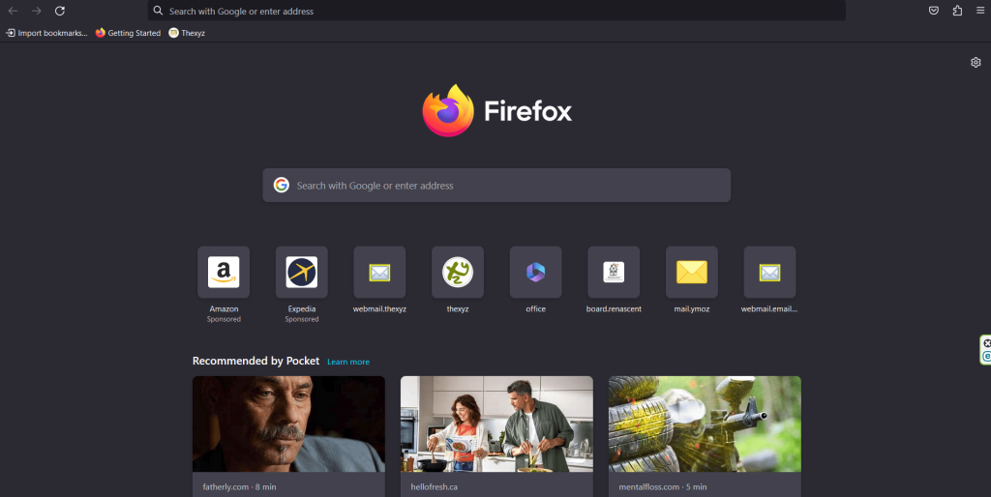Click the mentalfloss.com · 5 min caption
The height and width of the screenshot is (497, 991).
(x=663, y=487)
